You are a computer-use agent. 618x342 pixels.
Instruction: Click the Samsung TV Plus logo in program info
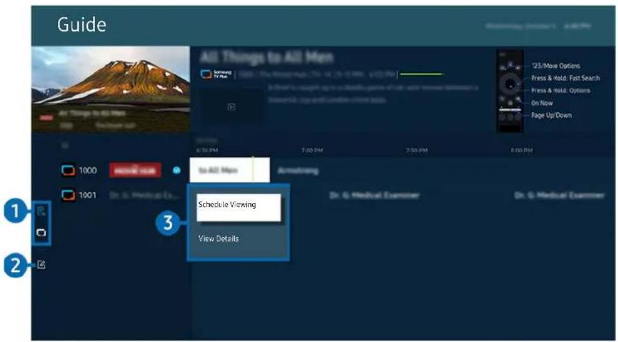pos(216,74)
